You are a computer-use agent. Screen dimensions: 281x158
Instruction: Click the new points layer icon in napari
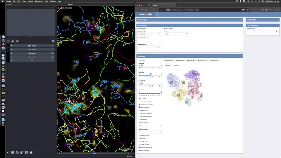point(8,41)
